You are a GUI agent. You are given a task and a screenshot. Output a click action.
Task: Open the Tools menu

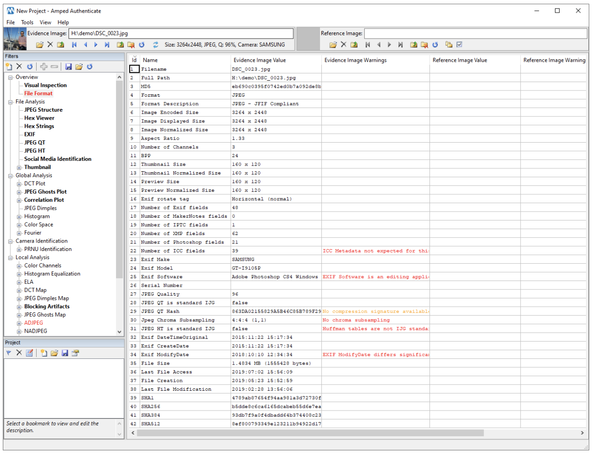(27, 22)
